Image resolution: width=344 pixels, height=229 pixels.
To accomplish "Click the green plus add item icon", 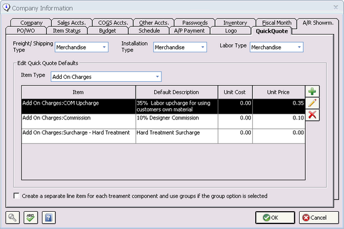I will pos(312,91).
